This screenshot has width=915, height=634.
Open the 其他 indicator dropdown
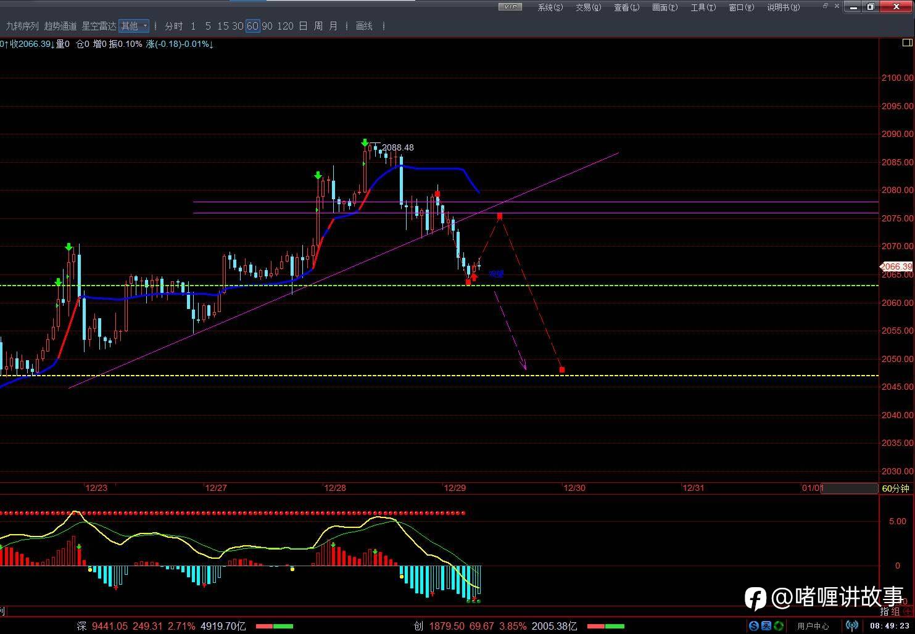134,26
